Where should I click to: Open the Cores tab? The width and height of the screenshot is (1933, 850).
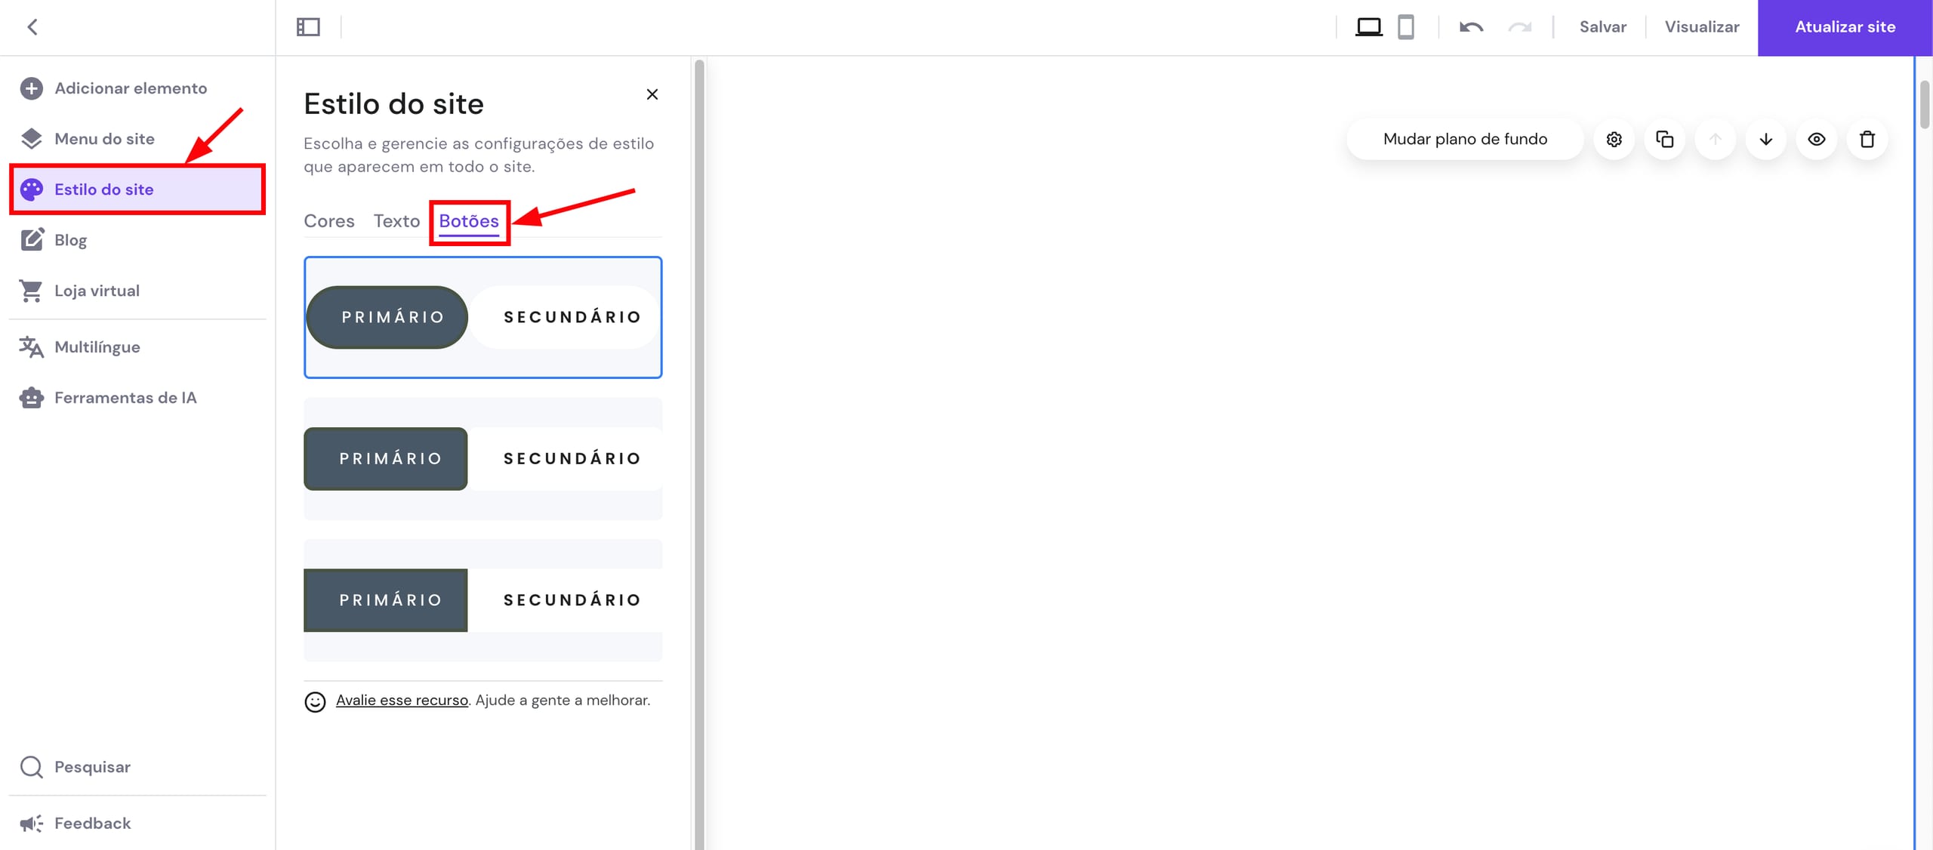point(329,221)
